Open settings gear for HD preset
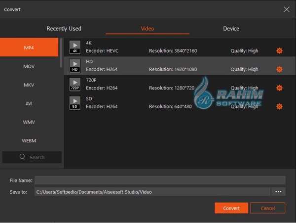296x223 pixels. tap(279, 69)
